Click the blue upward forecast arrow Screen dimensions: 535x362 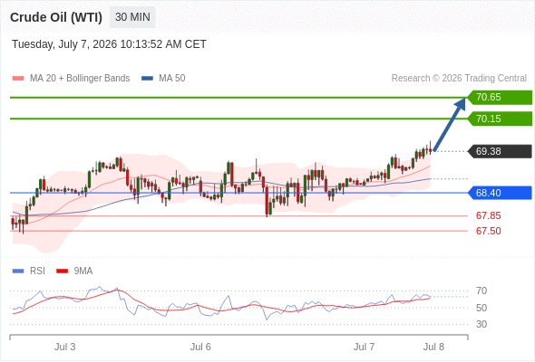click(x=450, y=124)
